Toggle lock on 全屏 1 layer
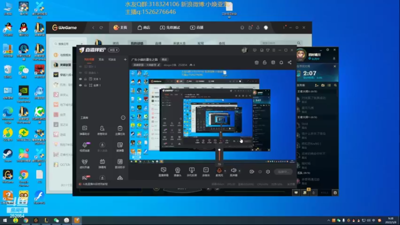 (85, 85)
